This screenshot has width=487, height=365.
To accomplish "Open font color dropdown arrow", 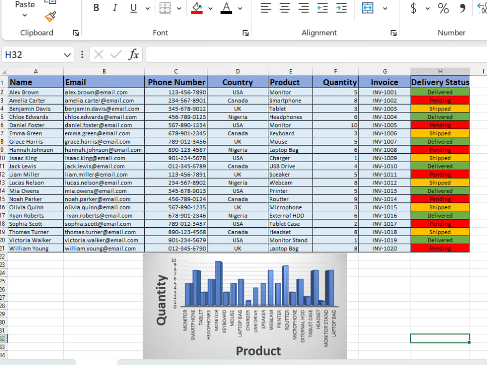I will [x=240, y=8].
